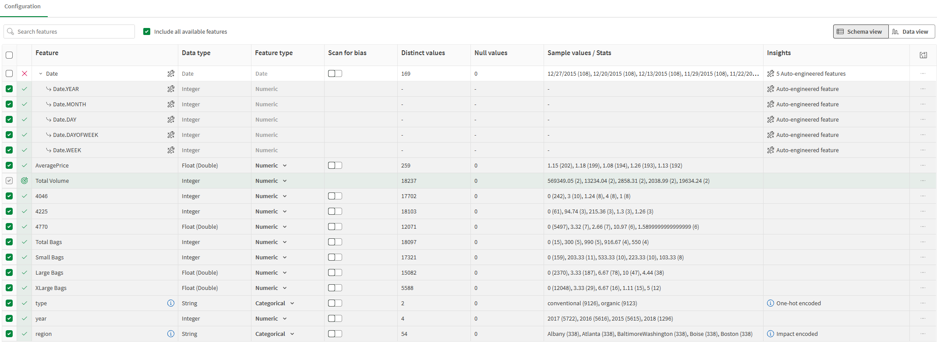Image resolution: width=937 pixels, height=342 pixels.
Task: Click the search magnifier icon
Action: (x=11, y=31)
